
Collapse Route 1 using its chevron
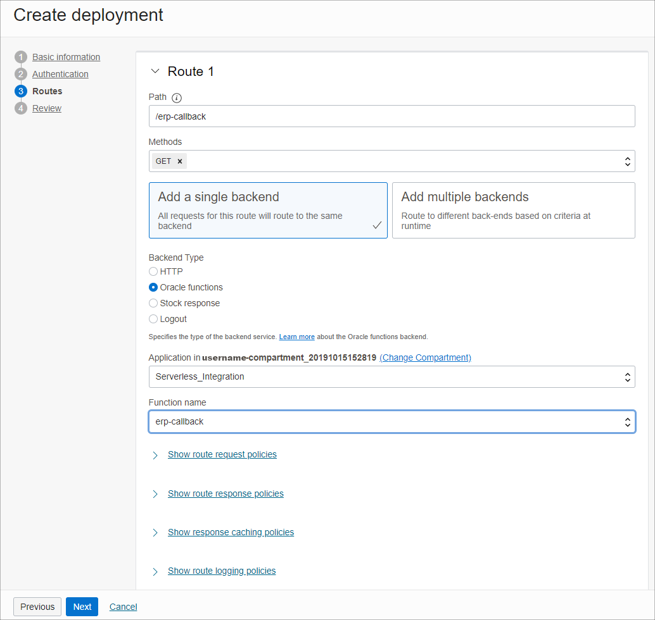pyautogui.click(x=155, y=71)
